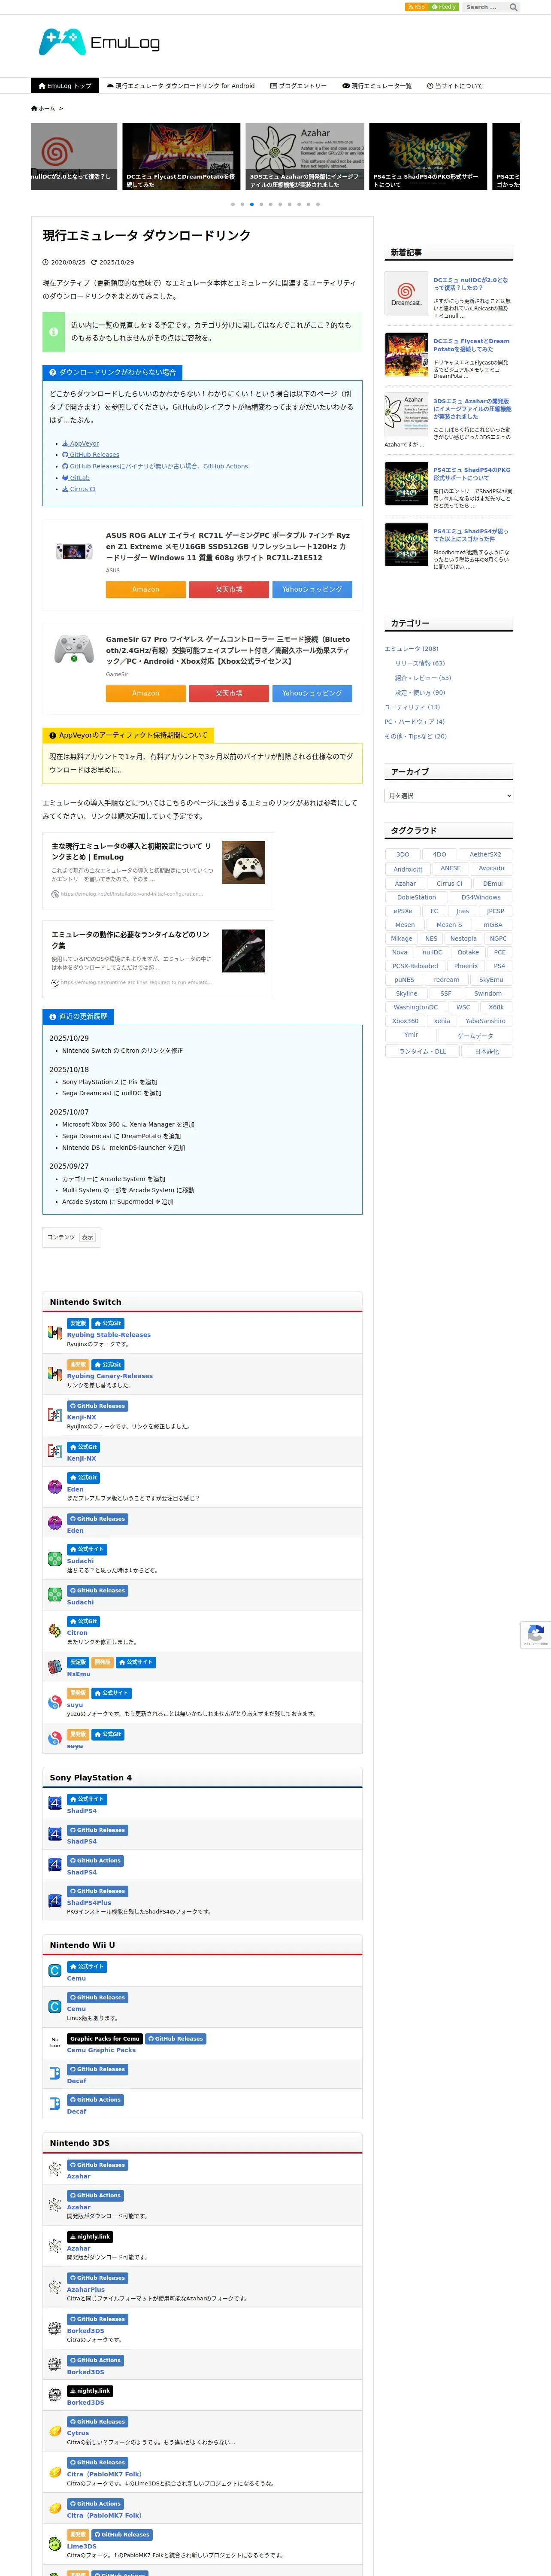Click third carousel pagination dot
551x2576 pixels.
[x=251, y=204]
